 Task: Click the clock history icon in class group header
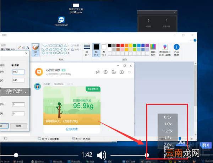(x=105, y=72)
